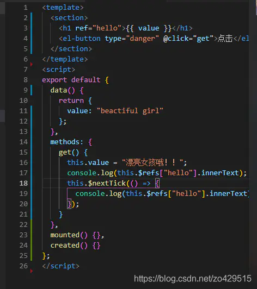The width and height of the screenshot is (257, 289).
Task: Select line number 18 in the gutter
Action: tap(23, 183)
